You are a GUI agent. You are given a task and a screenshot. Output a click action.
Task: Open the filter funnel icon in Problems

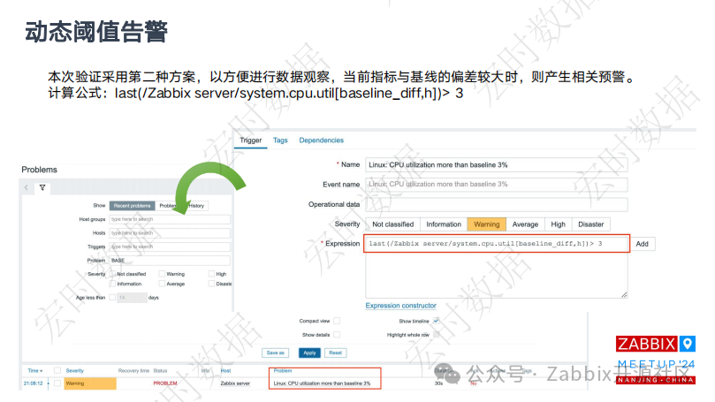click(x=42, y=187)
